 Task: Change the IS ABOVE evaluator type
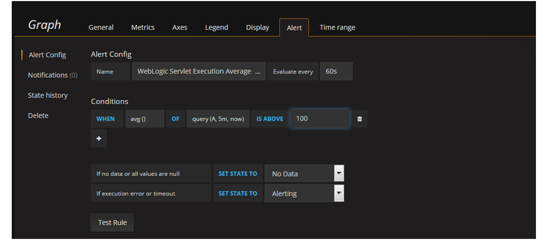(x=270, y=119)
